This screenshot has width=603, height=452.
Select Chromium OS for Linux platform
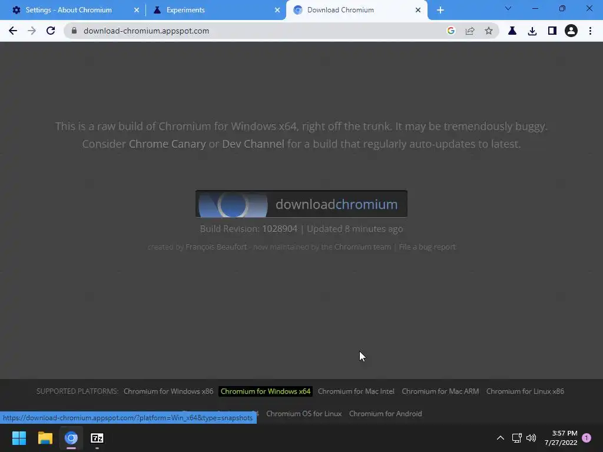304,414
